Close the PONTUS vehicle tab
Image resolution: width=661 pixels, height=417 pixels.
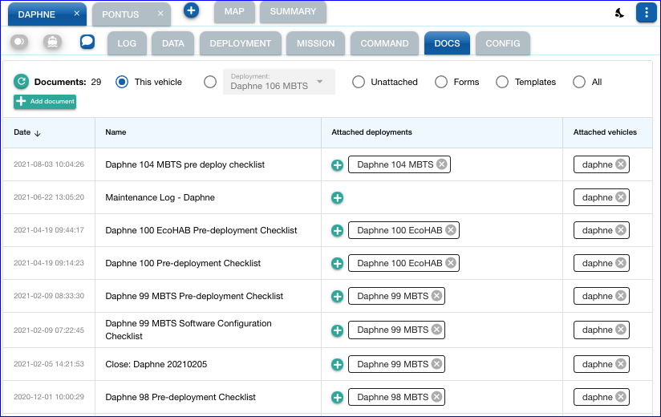(x=160, y=14)
